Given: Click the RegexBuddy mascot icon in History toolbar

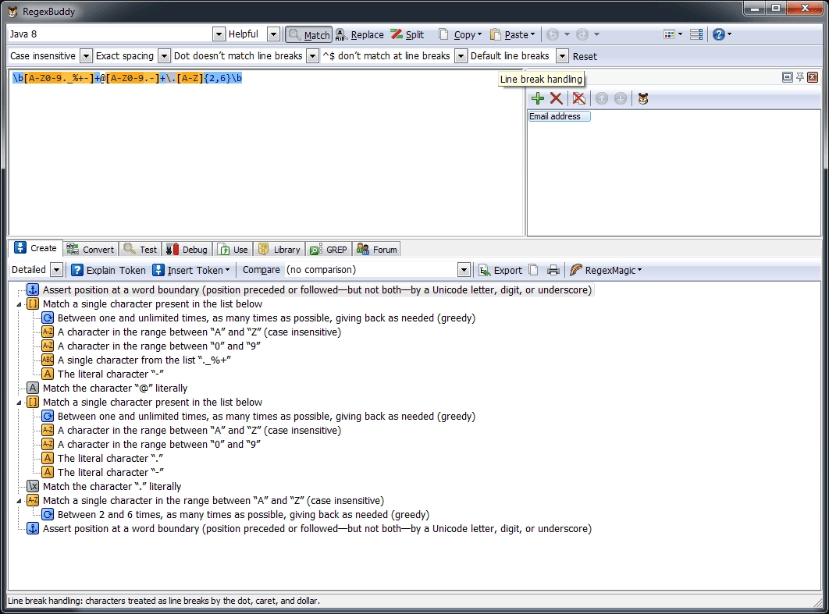Looking at the screenshot, I should pyautogui.click(x=643, y=98).
